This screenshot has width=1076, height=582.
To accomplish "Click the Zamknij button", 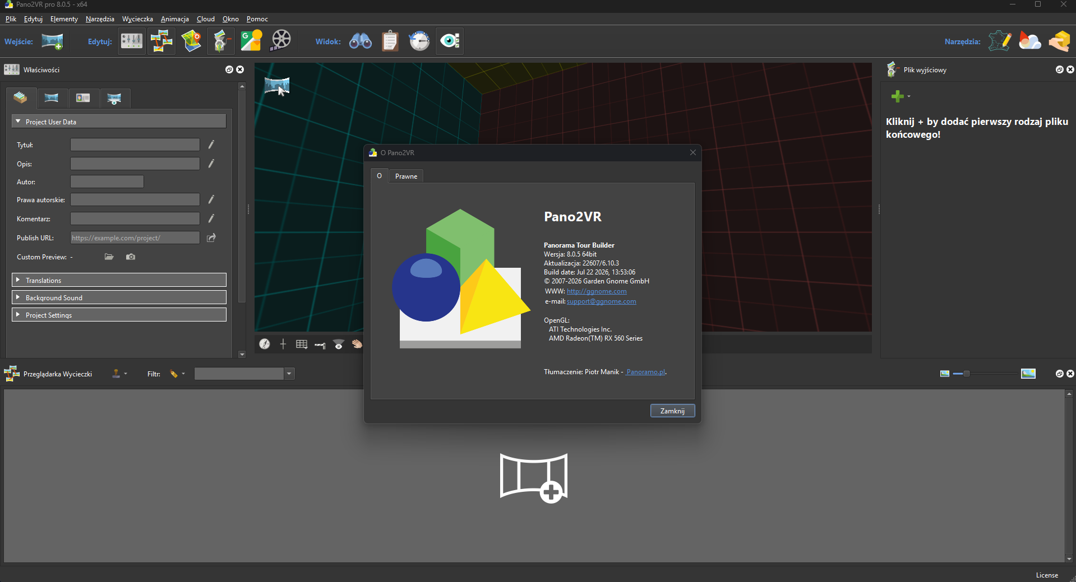I will click(672, 411).
